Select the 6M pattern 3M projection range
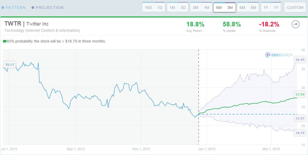Screen dimensions: 308x155 (225, 8)
